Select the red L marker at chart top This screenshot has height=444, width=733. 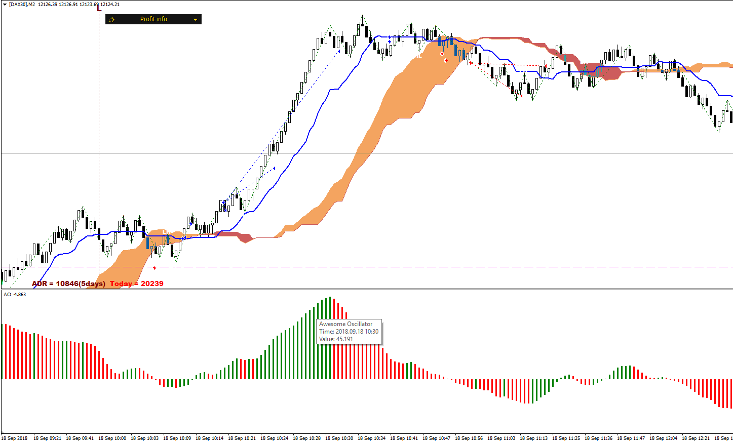[x=99, y=8]
